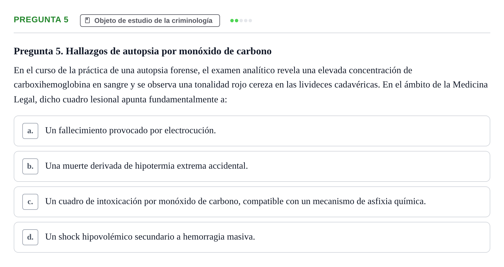Click the last gray difficulty dot

(250, 21)
